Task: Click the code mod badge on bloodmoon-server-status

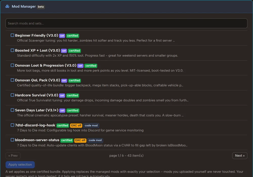Action: pyautogui.click(x=95, y=140)
